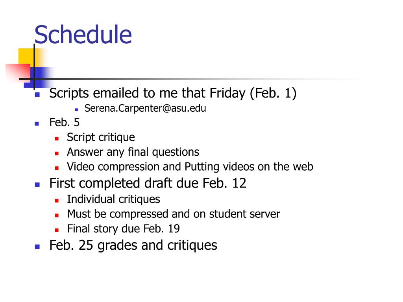403x302 pixels.
Task: Click the Video compression and Putting videos line
Action: 190,167
